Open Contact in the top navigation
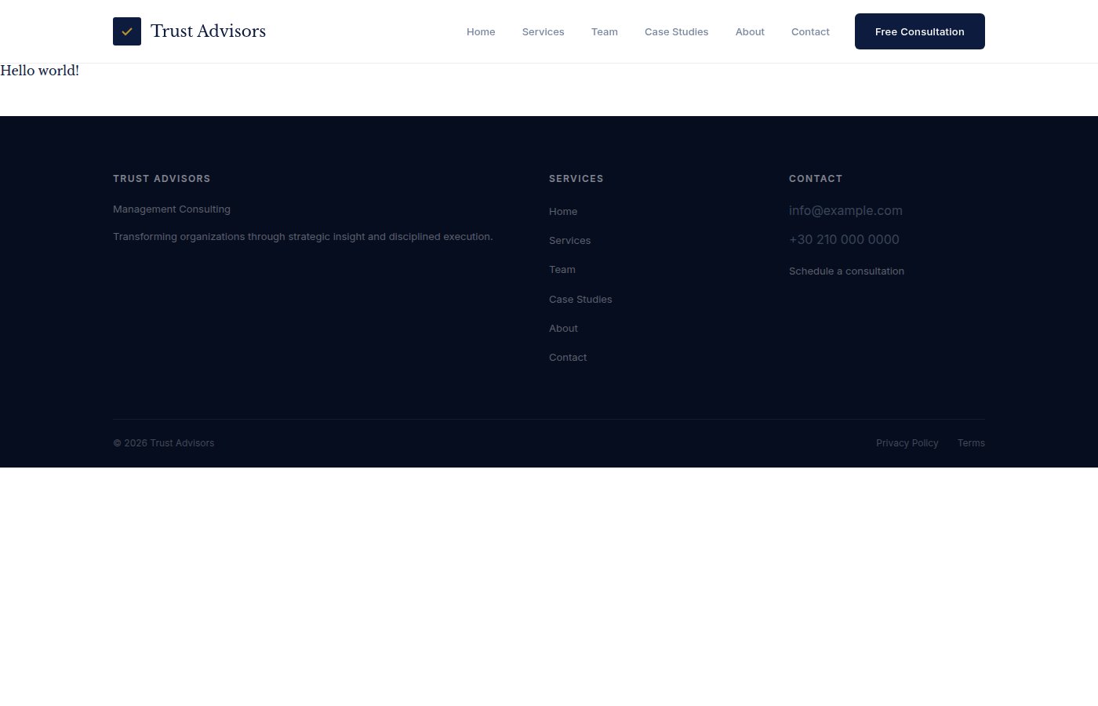 point(810,32)
